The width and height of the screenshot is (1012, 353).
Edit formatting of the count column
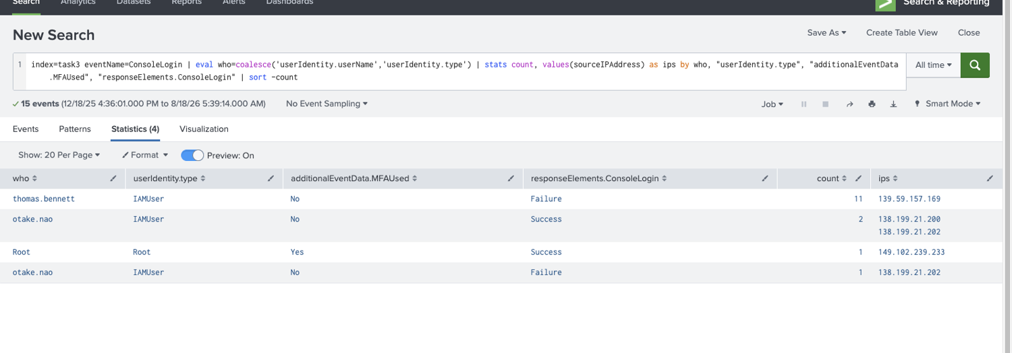[858, 179]
